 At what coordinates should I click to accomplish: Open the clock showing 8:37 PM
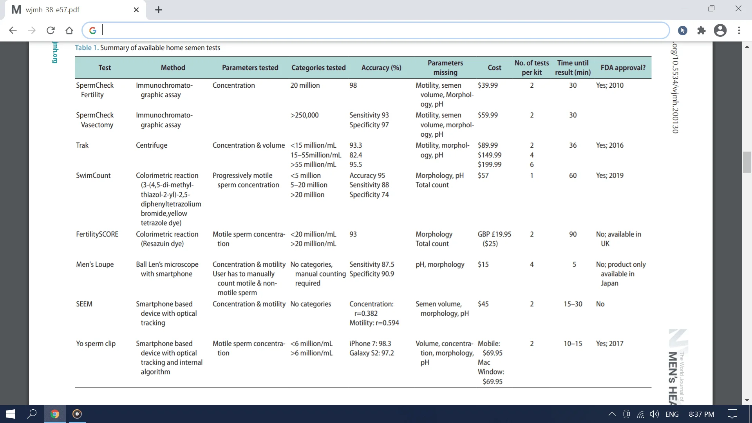click(701, 414)
